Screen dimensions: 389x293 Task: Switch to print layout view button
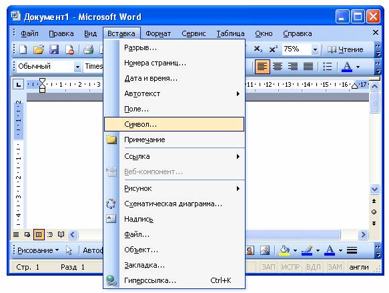click(39, 234)
